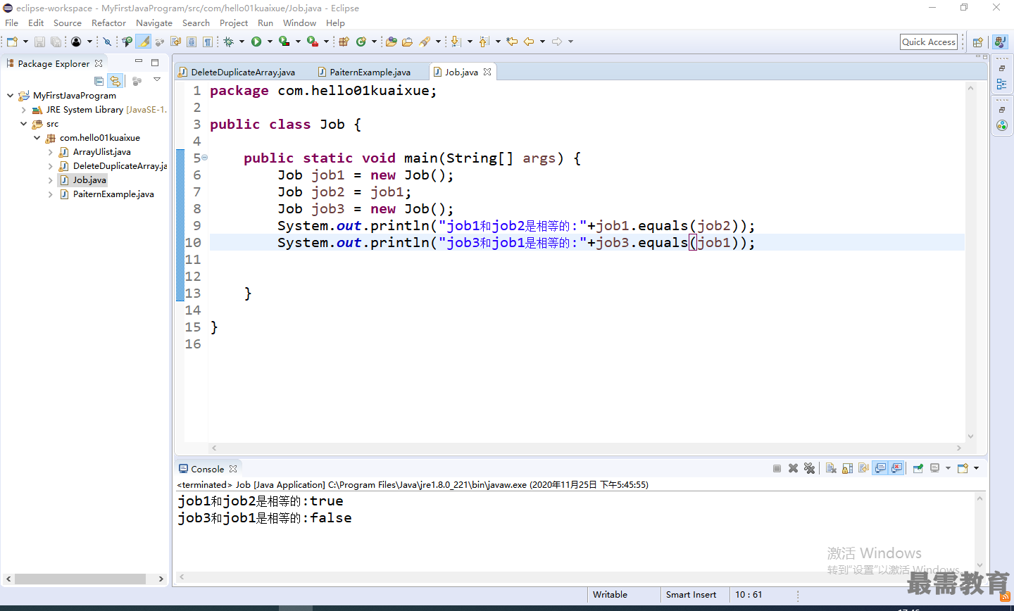Click the Search flashlight toolbar icon
1014x611 pixels.
[425, 42]
